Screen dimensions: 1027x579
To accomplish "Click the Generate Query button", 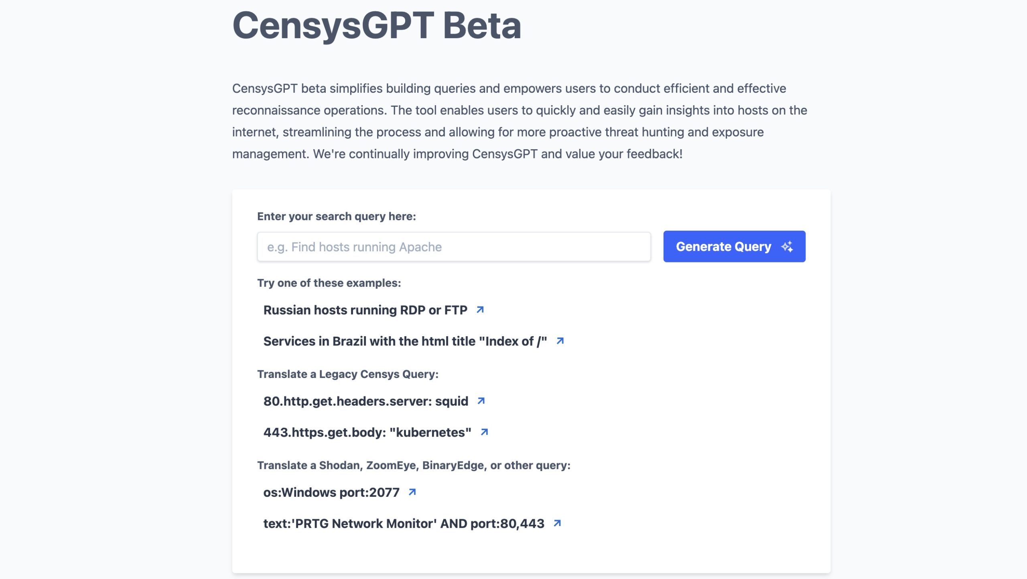I will (723, 246).
